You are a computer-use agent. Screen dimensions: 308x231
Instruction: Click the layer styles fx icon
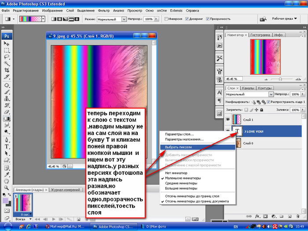pos(257,216)
